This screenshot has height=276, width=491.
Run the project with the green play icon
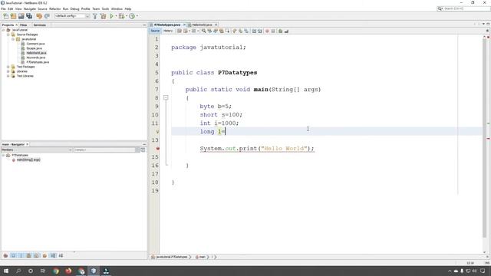pos(111,16)
